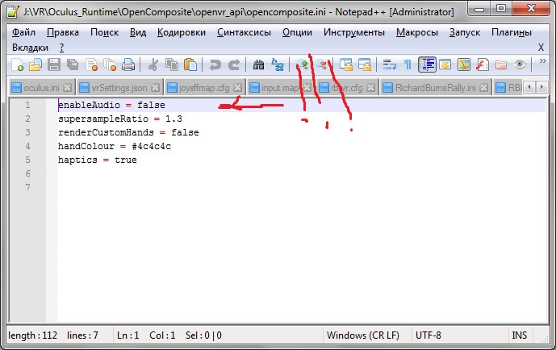Switch to input.map tab
Image resolution: width=556 pixels, height=350 pixels.
(x=280, y=87)
